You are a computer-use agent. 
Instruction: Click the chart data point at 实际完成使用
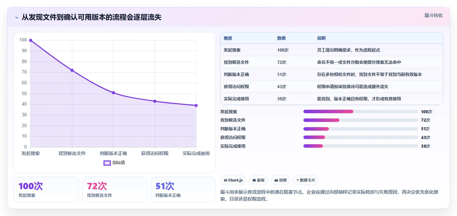[x=196, y=106]
